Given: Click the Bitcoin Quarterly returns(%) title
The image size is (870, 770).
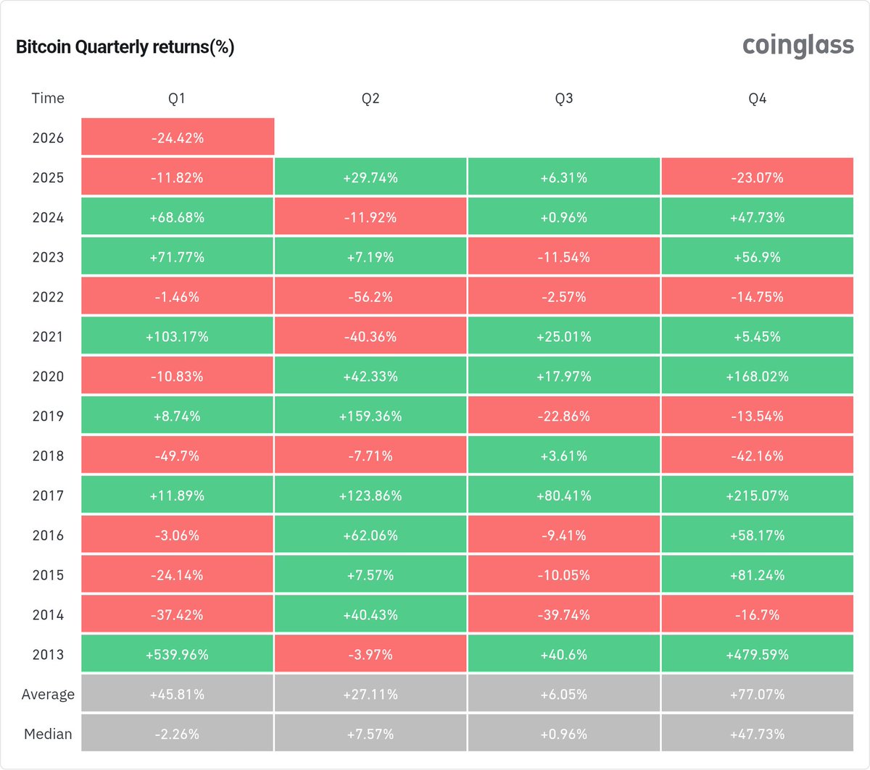Looking at the screenshot, I should [125, 47].
